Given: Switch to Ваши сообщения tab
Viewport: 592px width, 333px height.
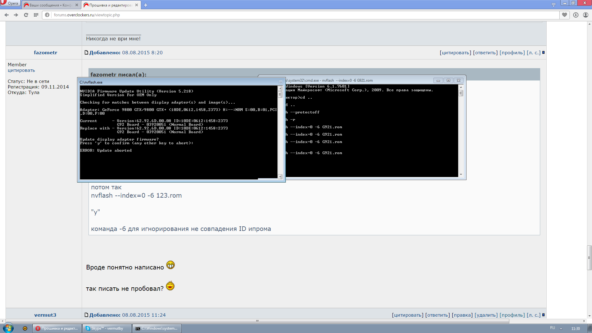Looking at the screenshot, I should point(49,5).
